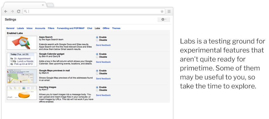The height and width of the screenshot is (119, 269).
Task: Switch to the General tab
Action: pyautogui.click(x=10, y=28)
